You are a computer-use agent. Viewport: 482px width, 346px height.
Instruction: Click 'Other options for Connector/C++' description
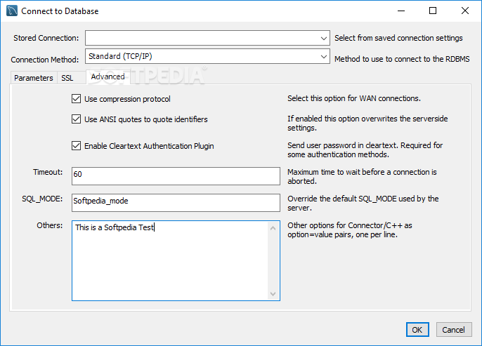click(350, 230)
